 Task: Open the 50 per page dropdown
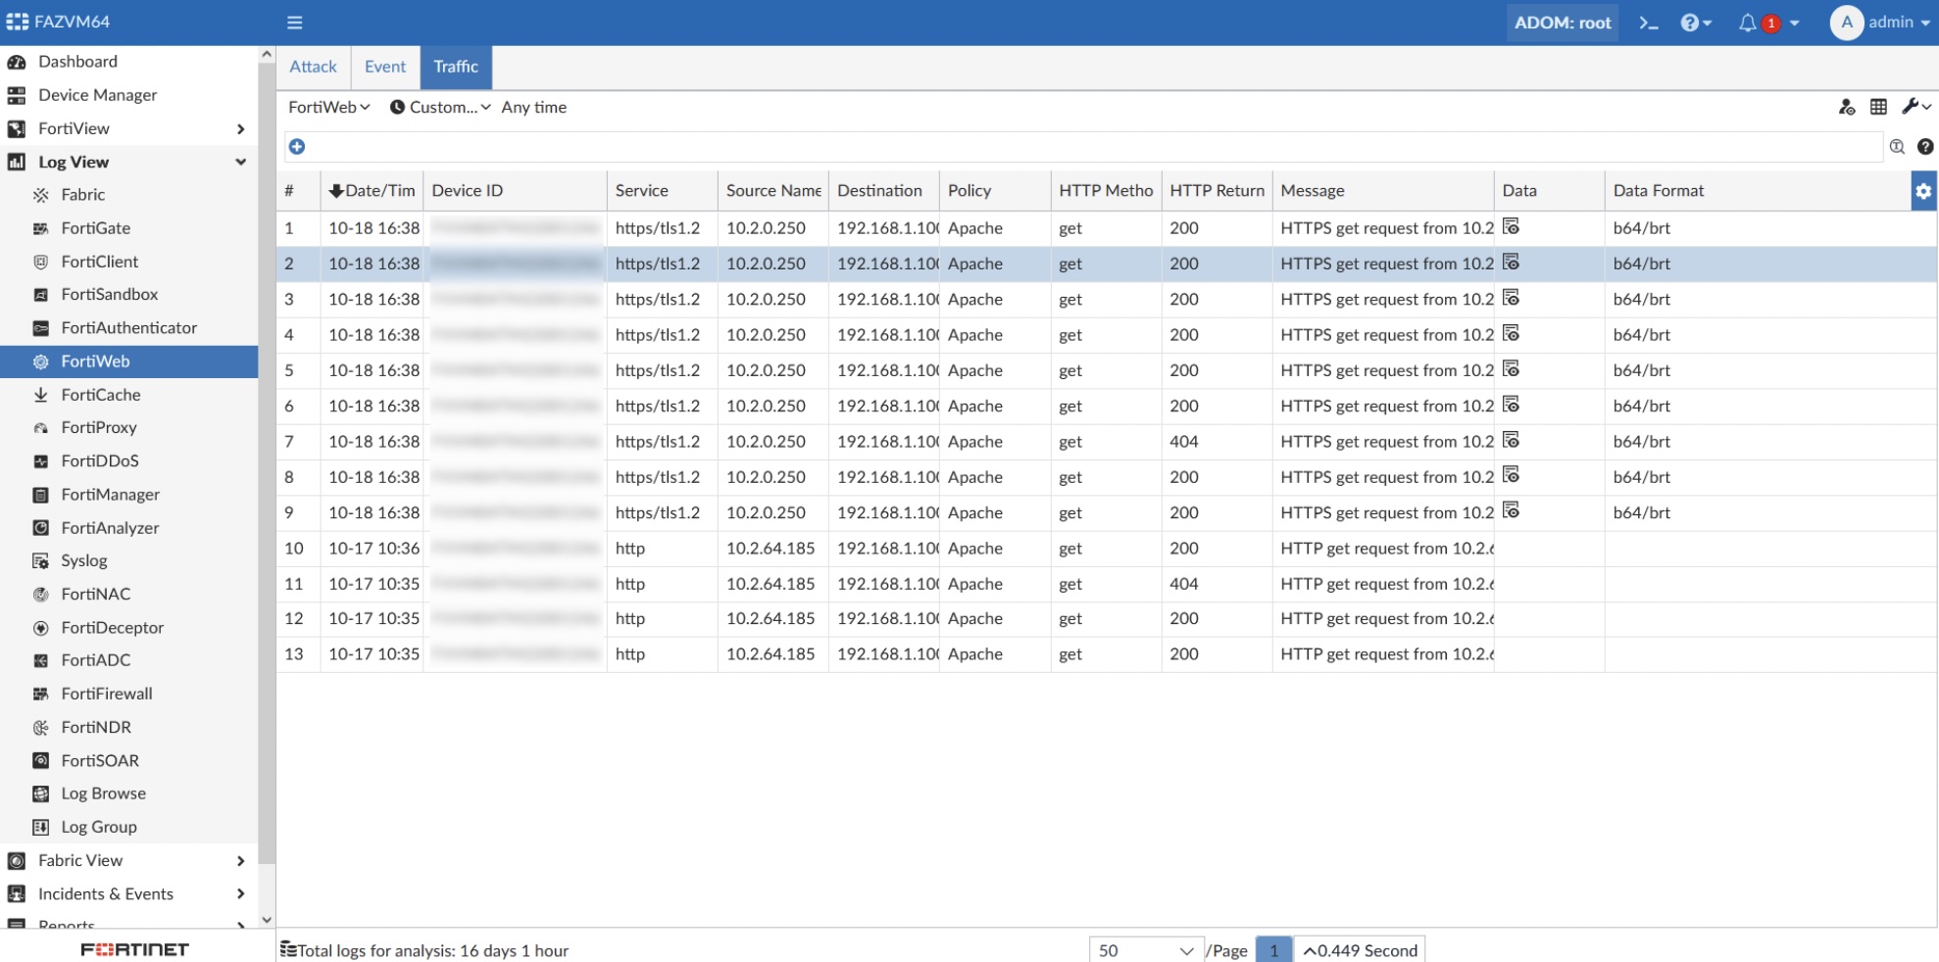pyautogui.click(x=1145, y=950)
